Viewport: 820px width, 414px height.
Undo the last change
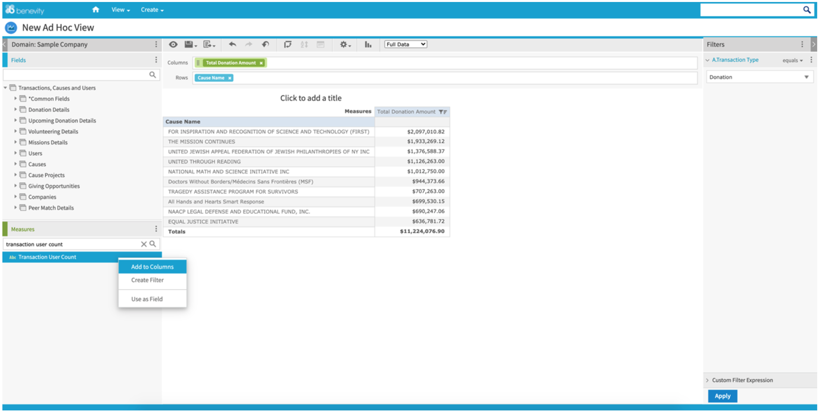[233, 44]
